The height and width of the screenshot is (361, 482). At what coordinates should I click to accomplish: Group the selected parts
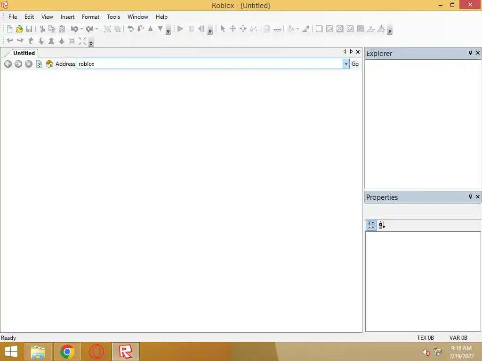pos(107,29)
